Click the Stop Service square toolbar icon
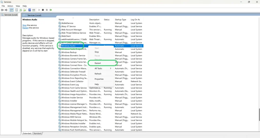Image resolution: width=260 pixels, height=138 pixels. tap(43, 10)
